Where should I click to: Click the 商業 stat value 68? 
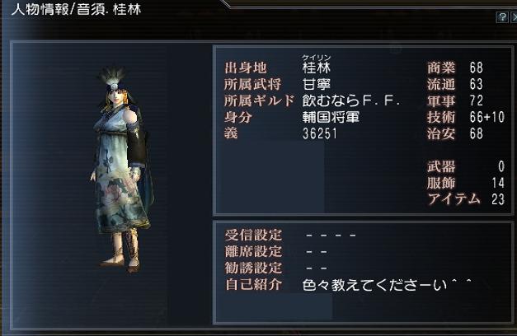click(x=477, y=68)
